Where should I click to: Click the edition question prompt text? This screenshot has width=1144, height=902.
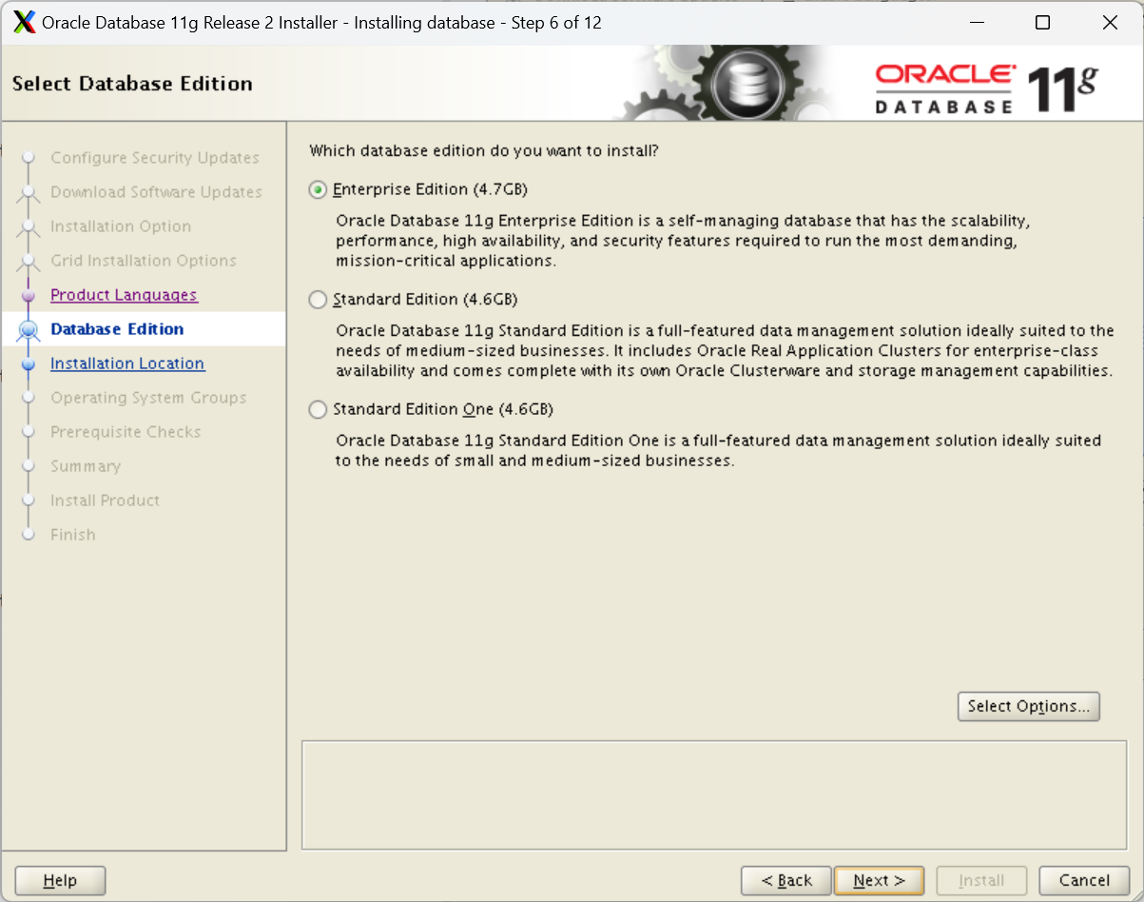484,151
